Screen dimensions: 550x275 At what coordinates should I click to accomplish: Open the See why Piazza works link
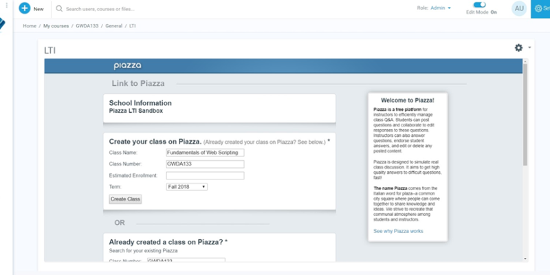(398, 231)
